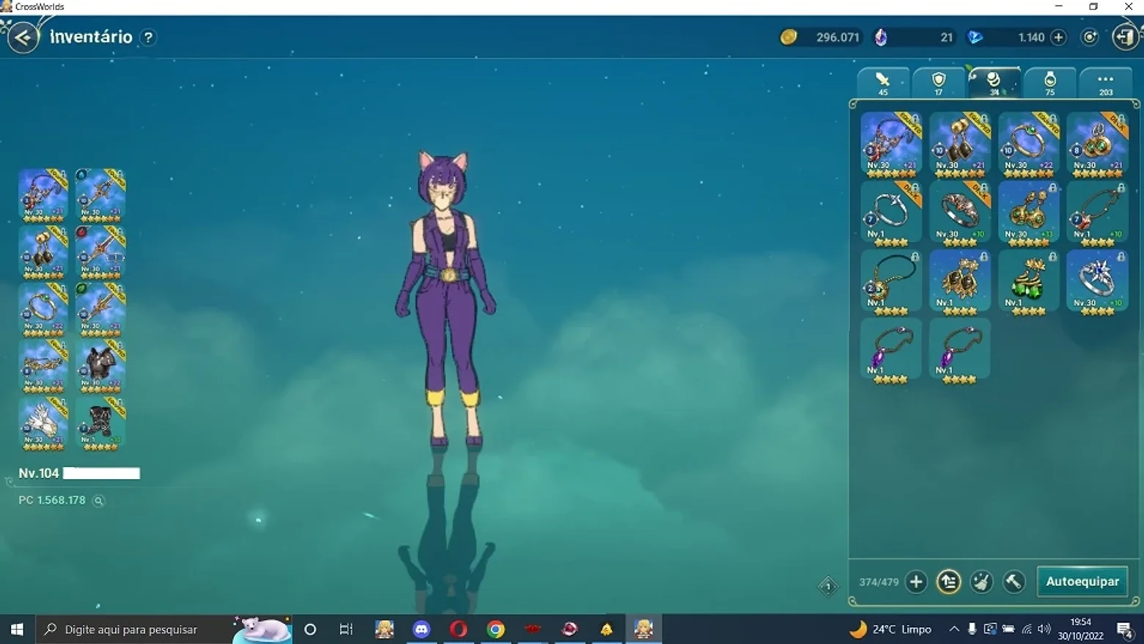Image resolution: width=1144 pixels, height=644 pixels.
Task: Open Google Chrome from the taskbar
Action: pyautogui.click(x=496, y=629)
